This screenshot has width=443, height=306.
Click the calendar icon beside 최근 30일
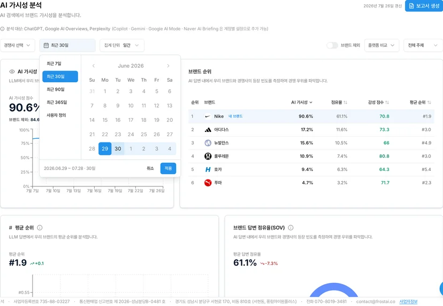coord(46,45)
